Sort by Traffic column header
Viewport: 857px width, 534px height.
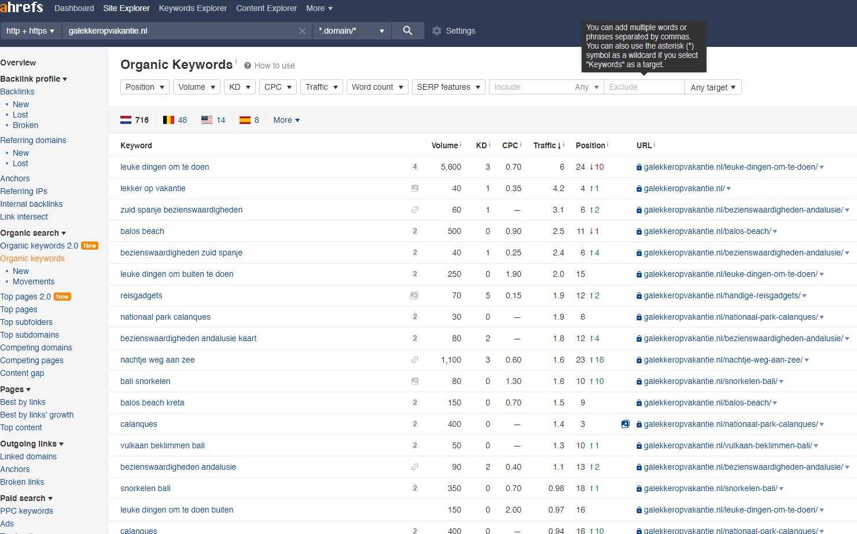547,145
